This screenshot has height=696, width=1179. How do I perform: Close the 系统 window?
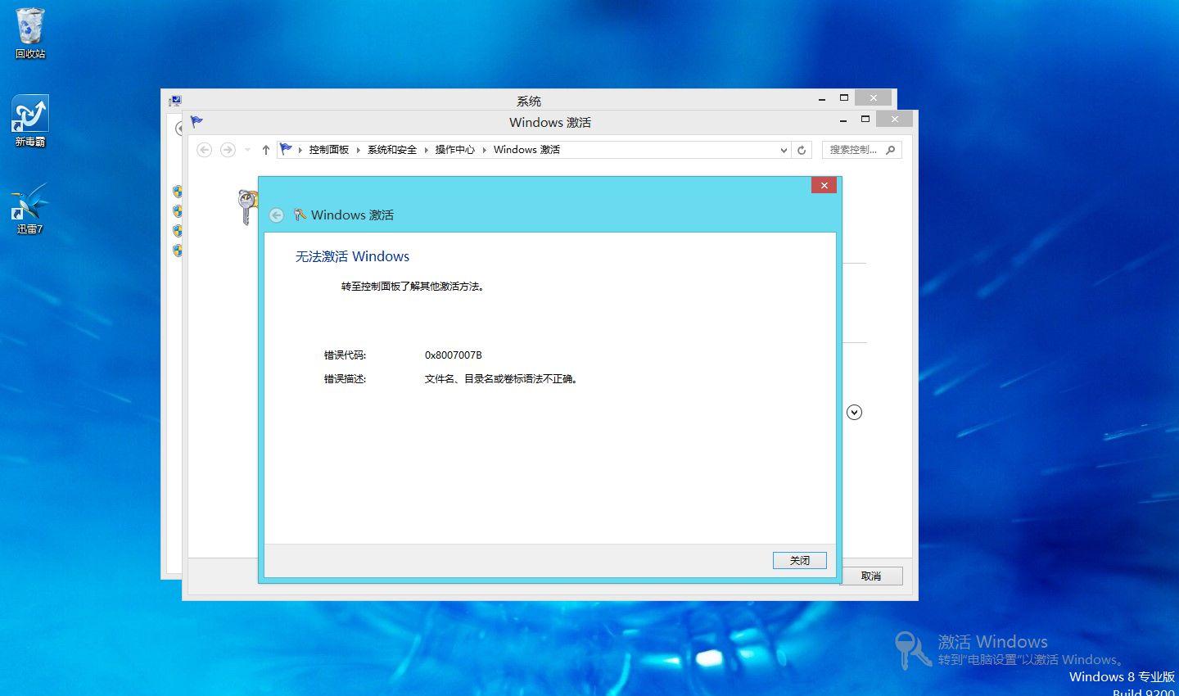tap(873, 98)
